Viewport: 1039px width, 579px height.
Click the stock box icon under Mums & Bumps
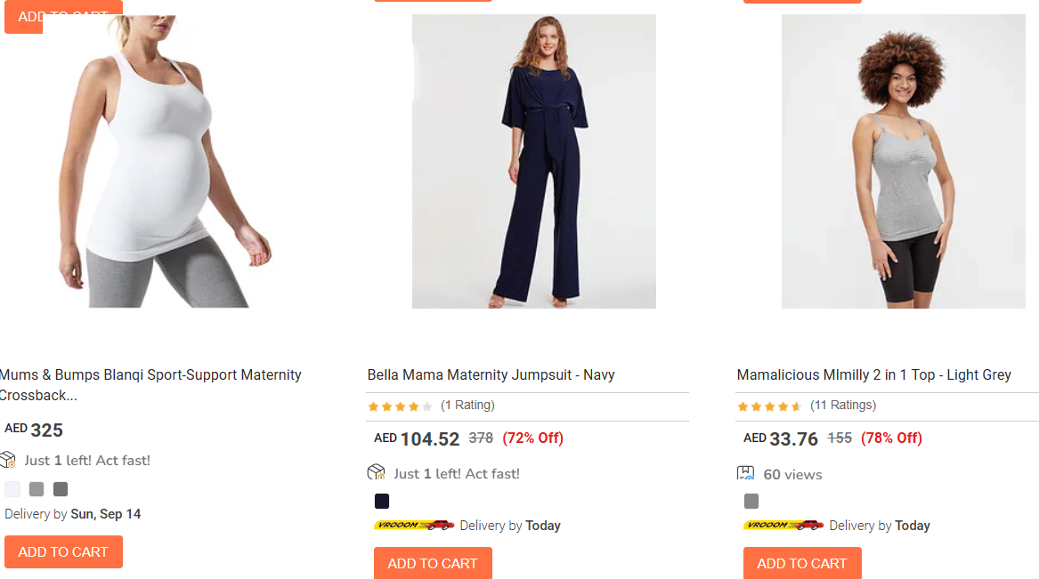click(x=8, y=460)
